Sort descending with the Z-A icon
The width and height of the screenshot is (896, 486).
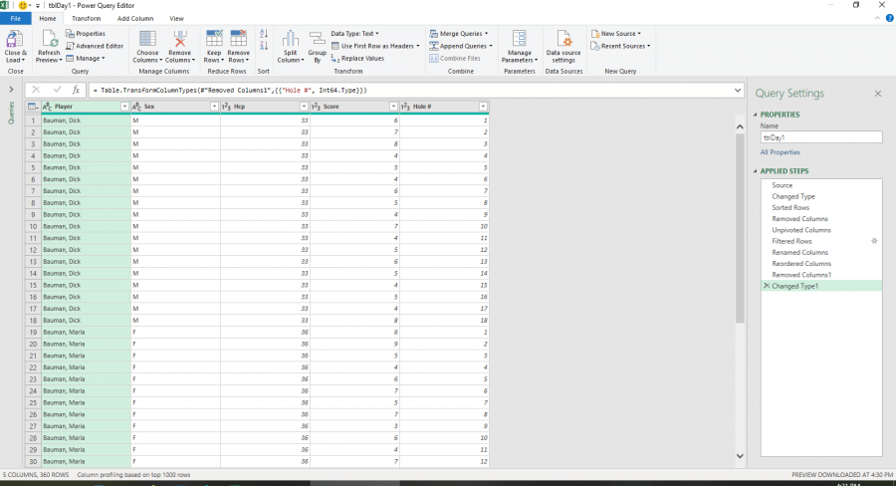pyautogui.click(x=264, y=46)
